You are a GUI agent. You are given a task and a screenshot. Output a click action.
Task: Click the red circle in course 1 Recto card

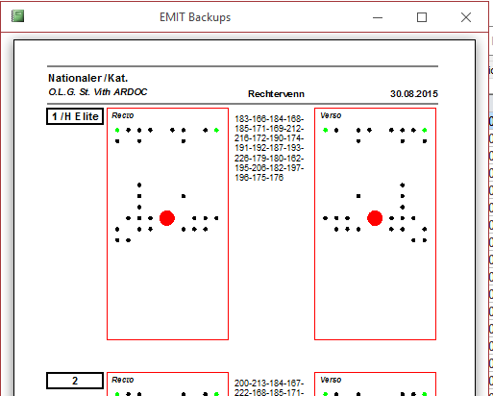pyautogui.click(x=167, y=218)
